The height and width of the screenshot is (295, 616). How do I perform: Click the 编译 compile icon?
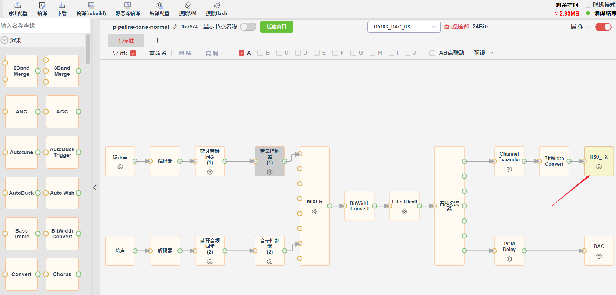pos(42,5)
